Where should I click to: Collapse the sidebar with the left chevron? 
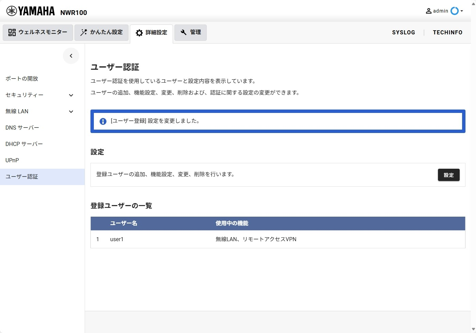tap(71, 56)
